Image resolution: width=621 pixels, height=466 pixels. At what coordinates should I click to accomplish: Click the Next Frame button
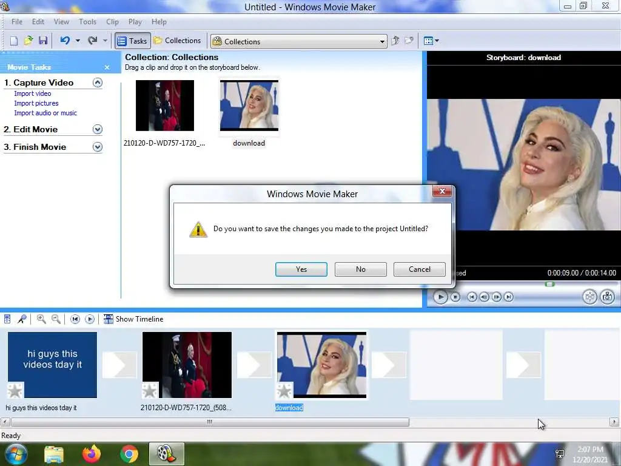pyautogui.click(x=496, y=297)
